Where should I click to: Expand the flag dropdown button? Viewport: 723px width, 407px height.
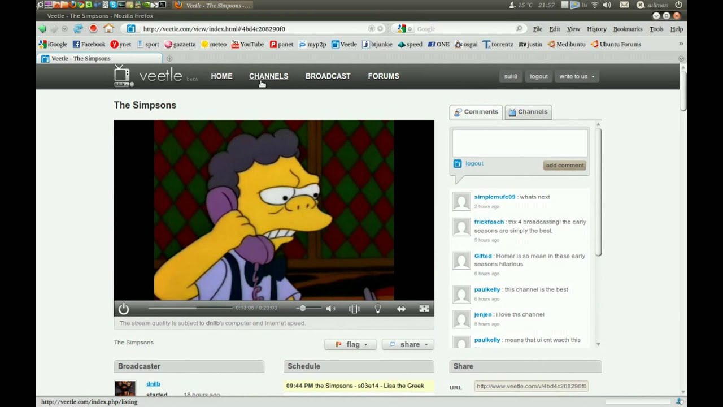(x=350, y=344)
